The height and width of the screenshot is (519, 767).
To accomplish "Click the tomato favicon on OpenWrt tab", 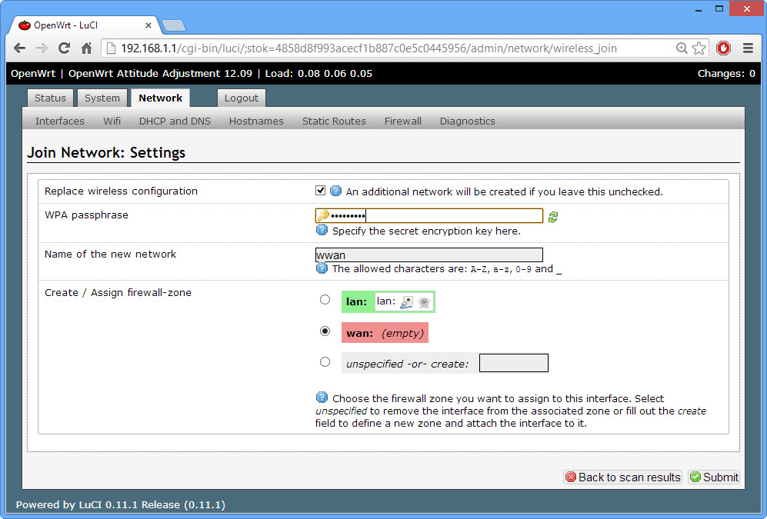I will coord(24,25).
